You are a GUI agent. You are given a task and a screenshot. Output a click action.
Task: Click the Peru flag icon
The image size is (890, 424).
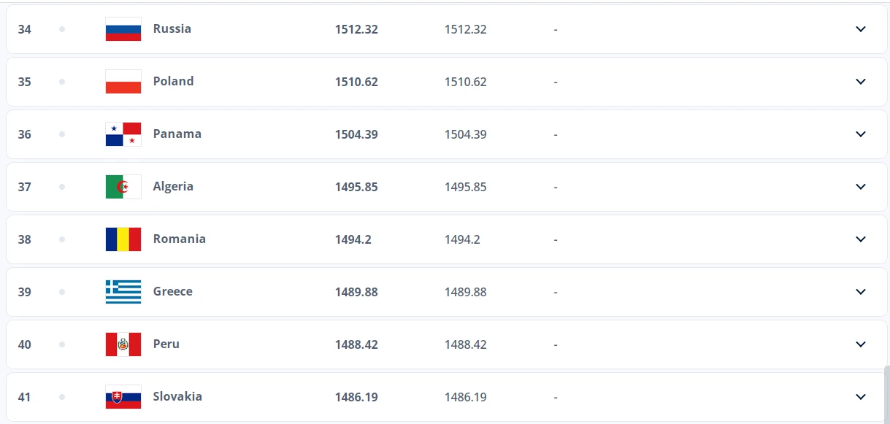(123, 344)
